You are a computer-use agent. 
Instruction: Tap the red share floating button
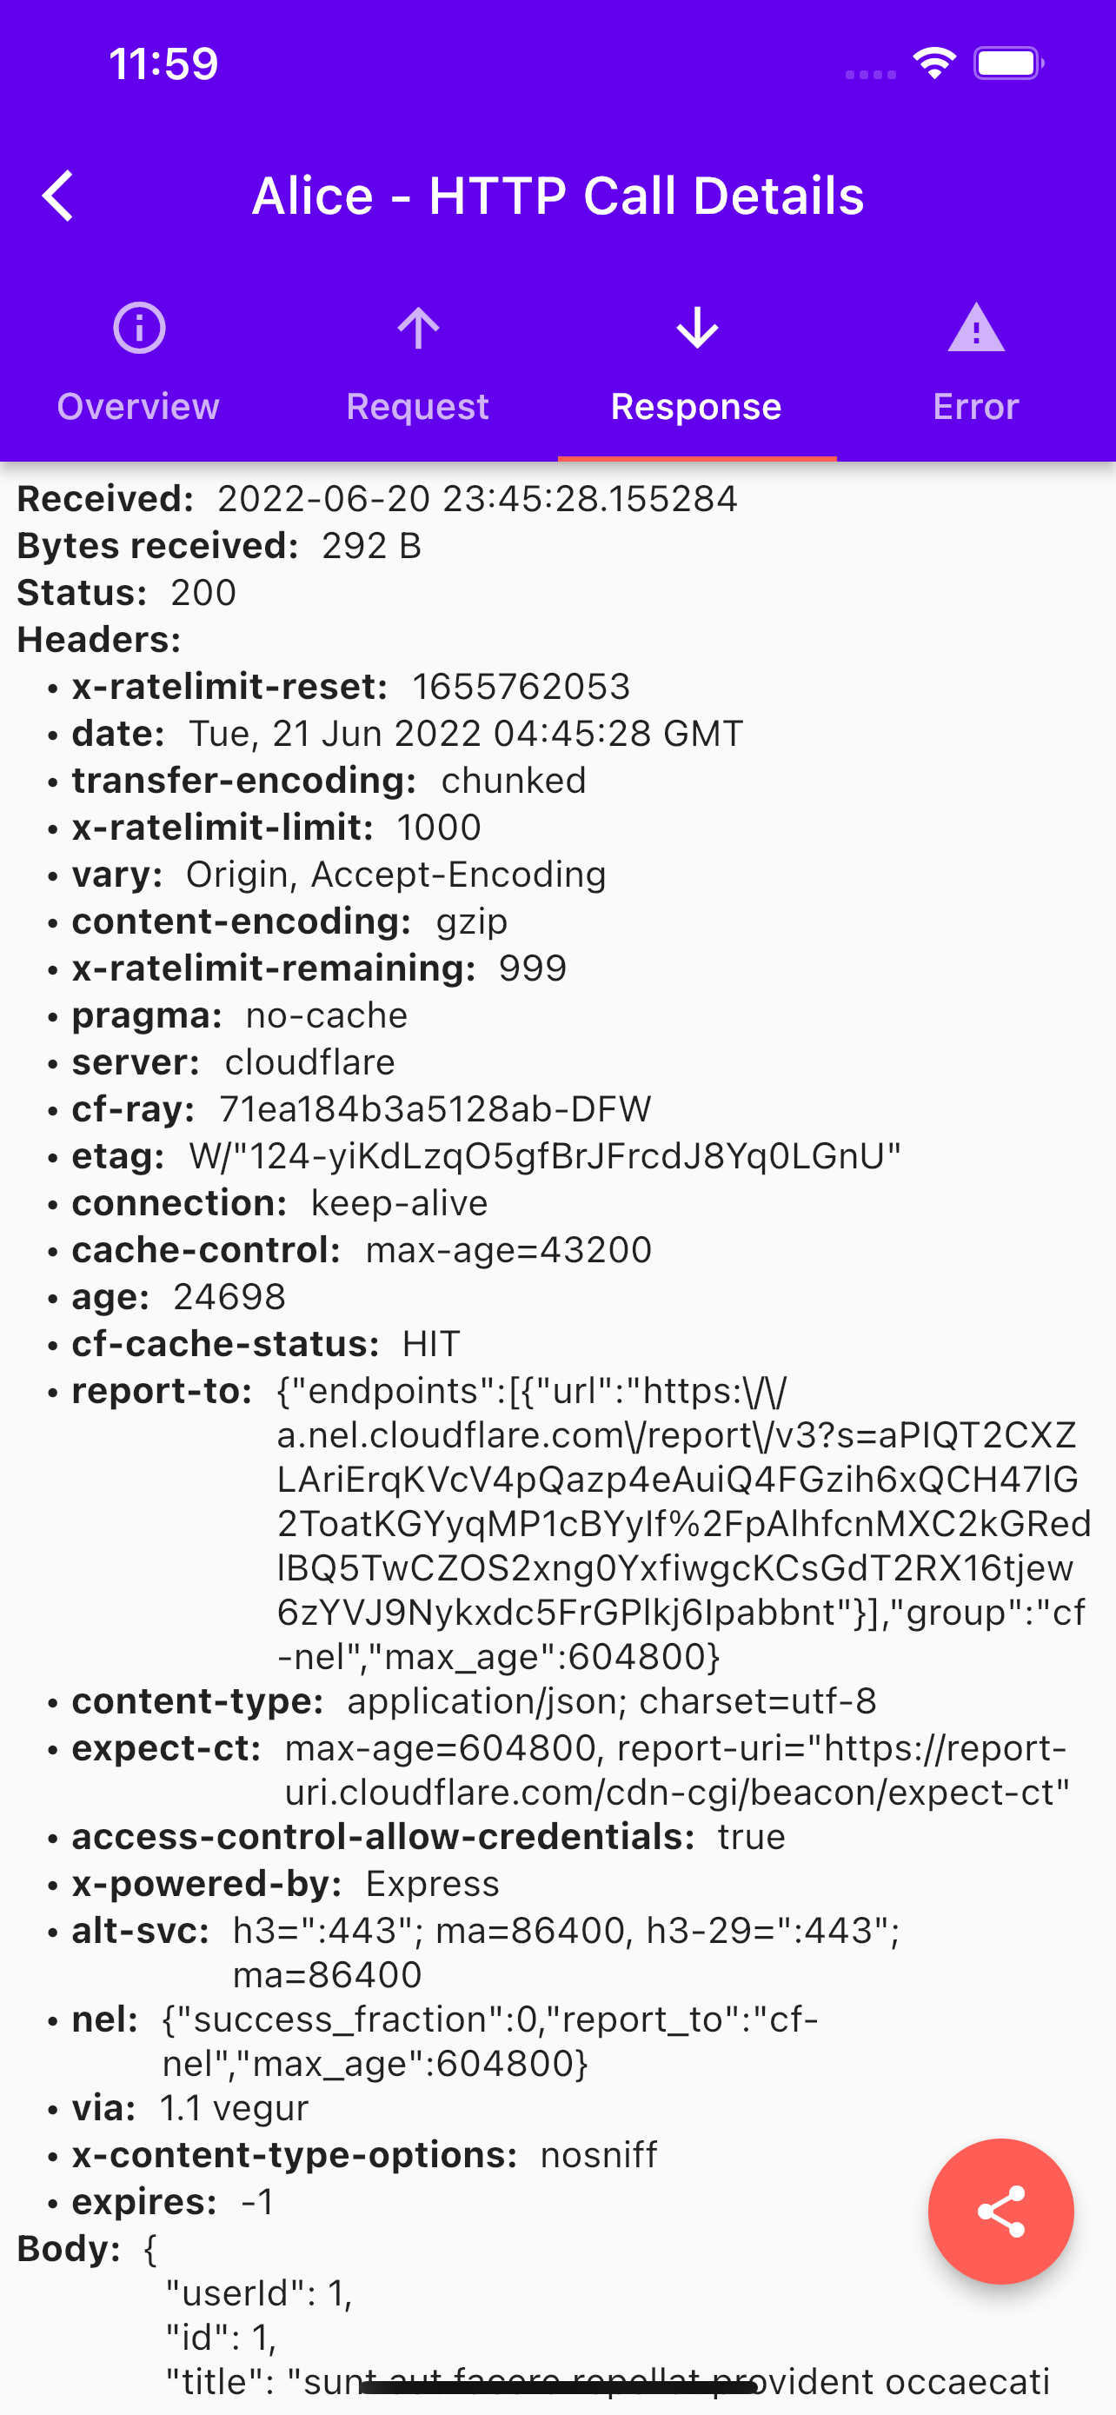(x=1000, y=2212)
